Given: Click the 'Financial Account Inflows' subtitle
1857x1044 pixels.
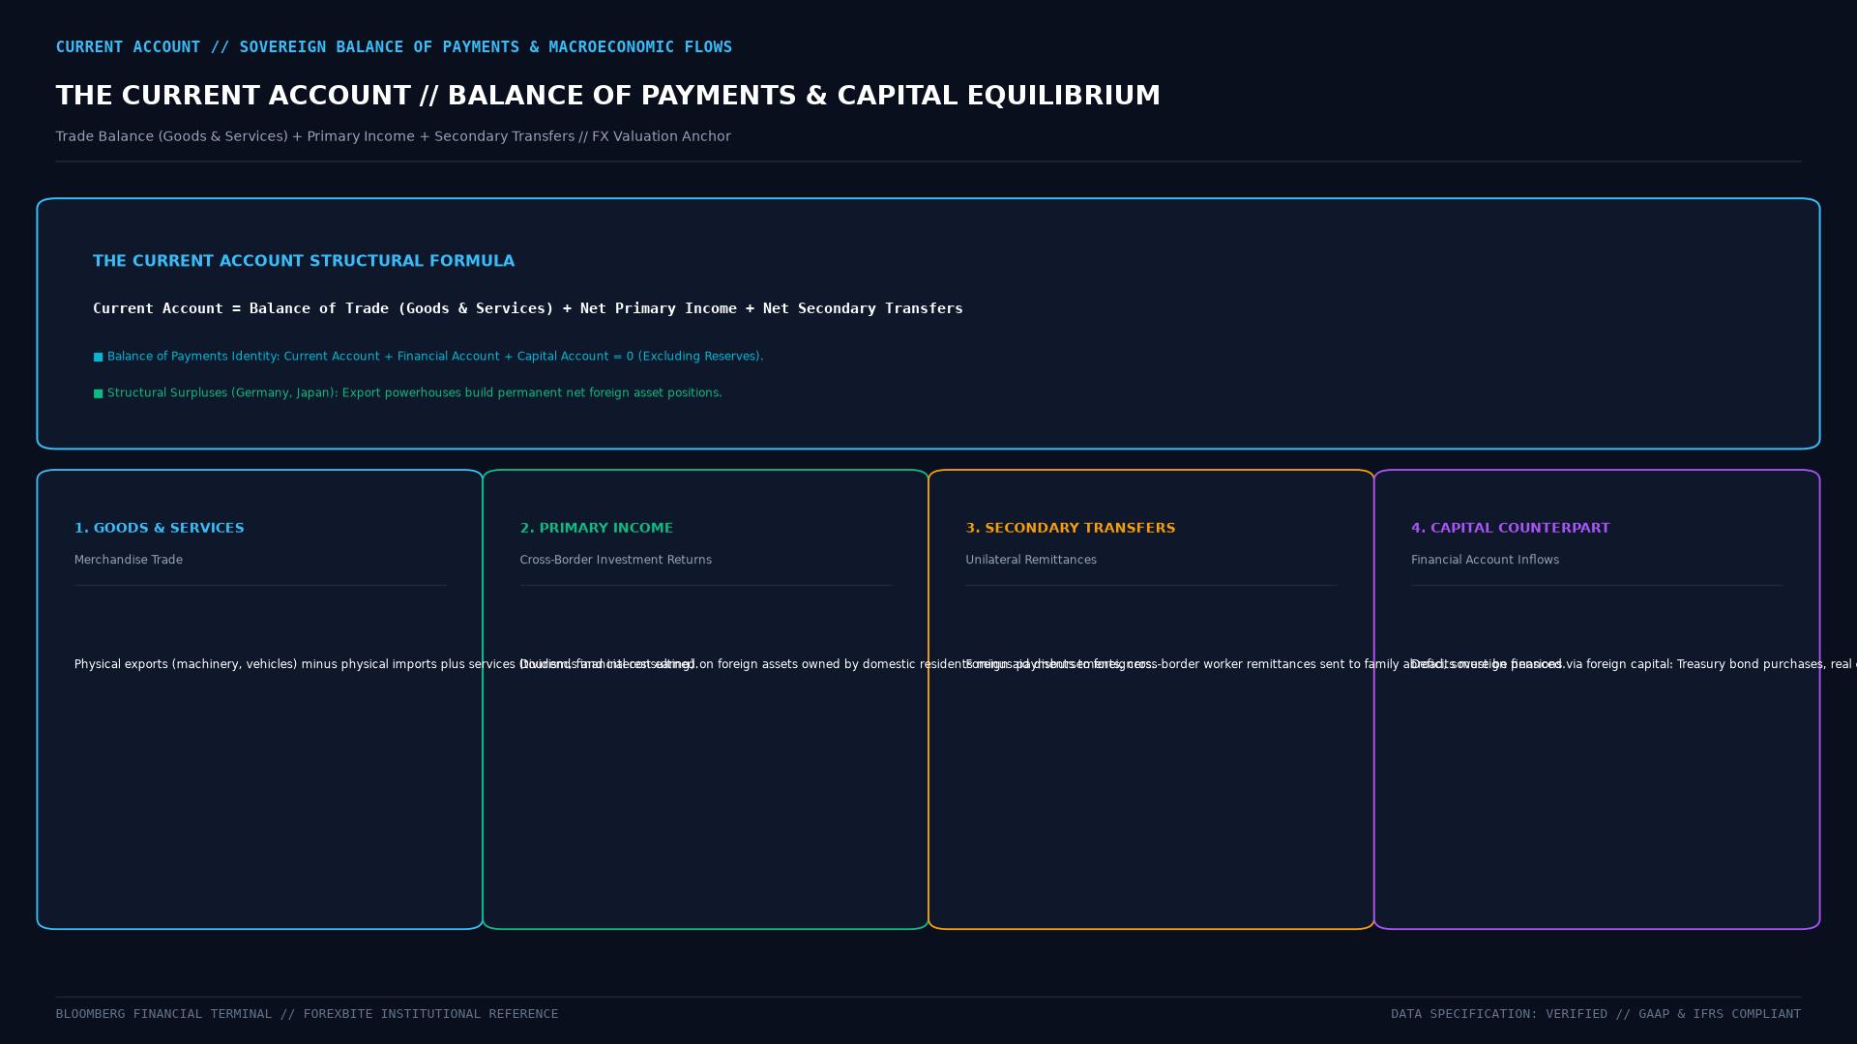Looking at the screenshot, I should (x=1486, y=560).
